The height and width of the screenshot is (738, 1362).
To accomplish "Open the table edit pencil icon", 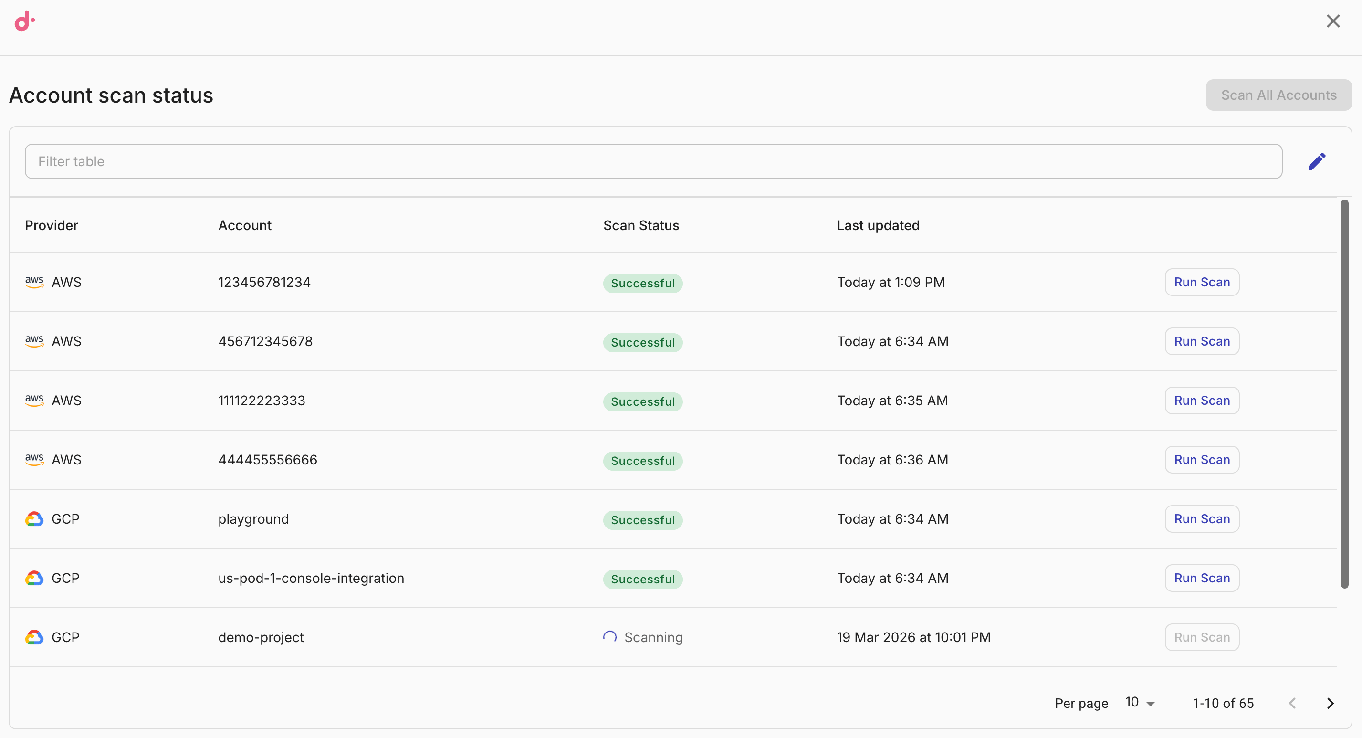I will 1317,161.
